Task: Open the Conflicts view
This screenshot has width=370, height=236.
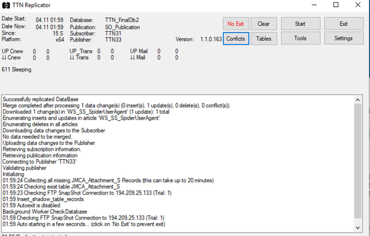Action: click(236, 39)
